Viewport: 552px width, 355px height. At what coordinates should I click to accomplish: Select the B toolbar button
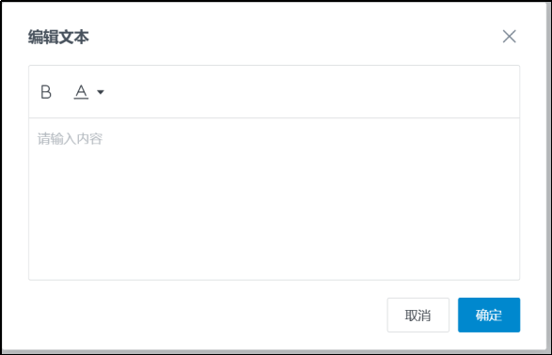click(x=46, y=92)
